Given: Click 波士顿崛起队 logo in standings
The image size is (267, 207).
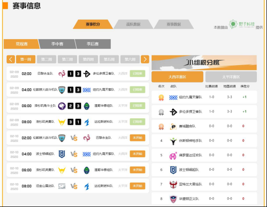Looking at the screenshot, I should [174, 170].
